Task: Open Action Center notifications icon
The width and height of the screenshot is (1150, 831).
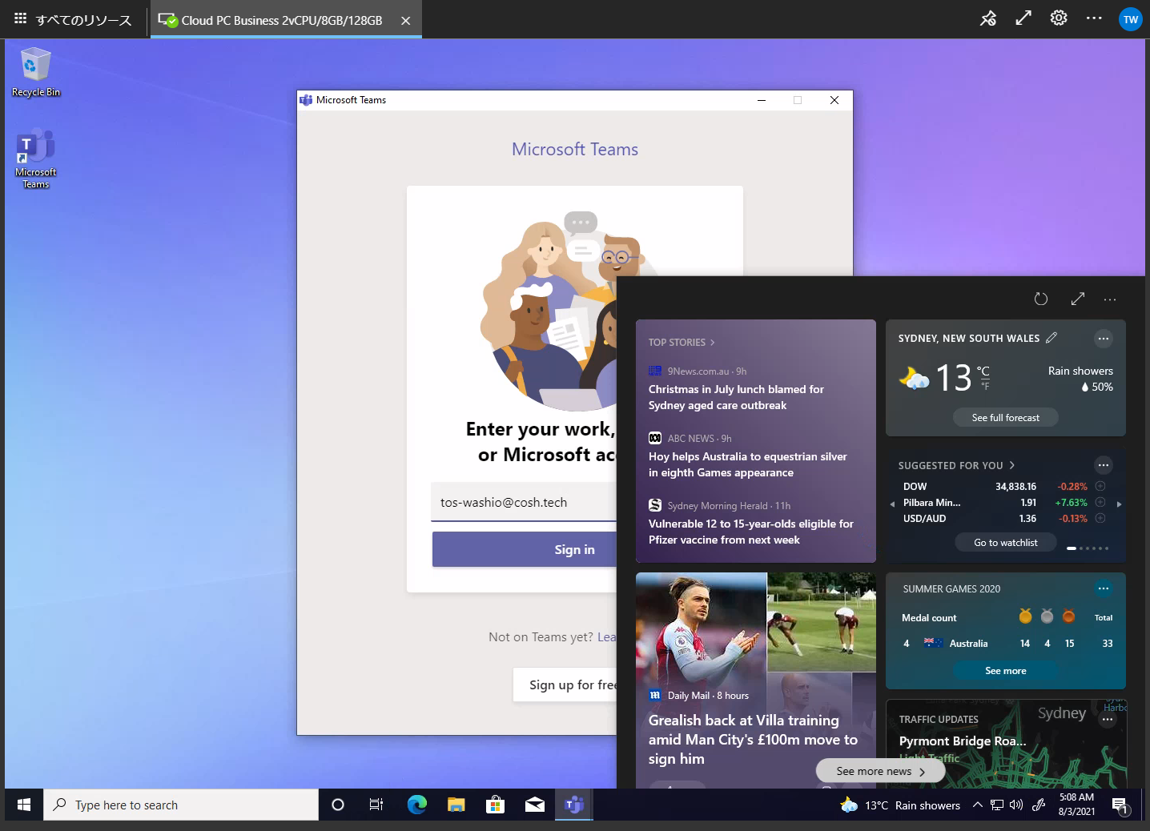Action: (1120, 805)
